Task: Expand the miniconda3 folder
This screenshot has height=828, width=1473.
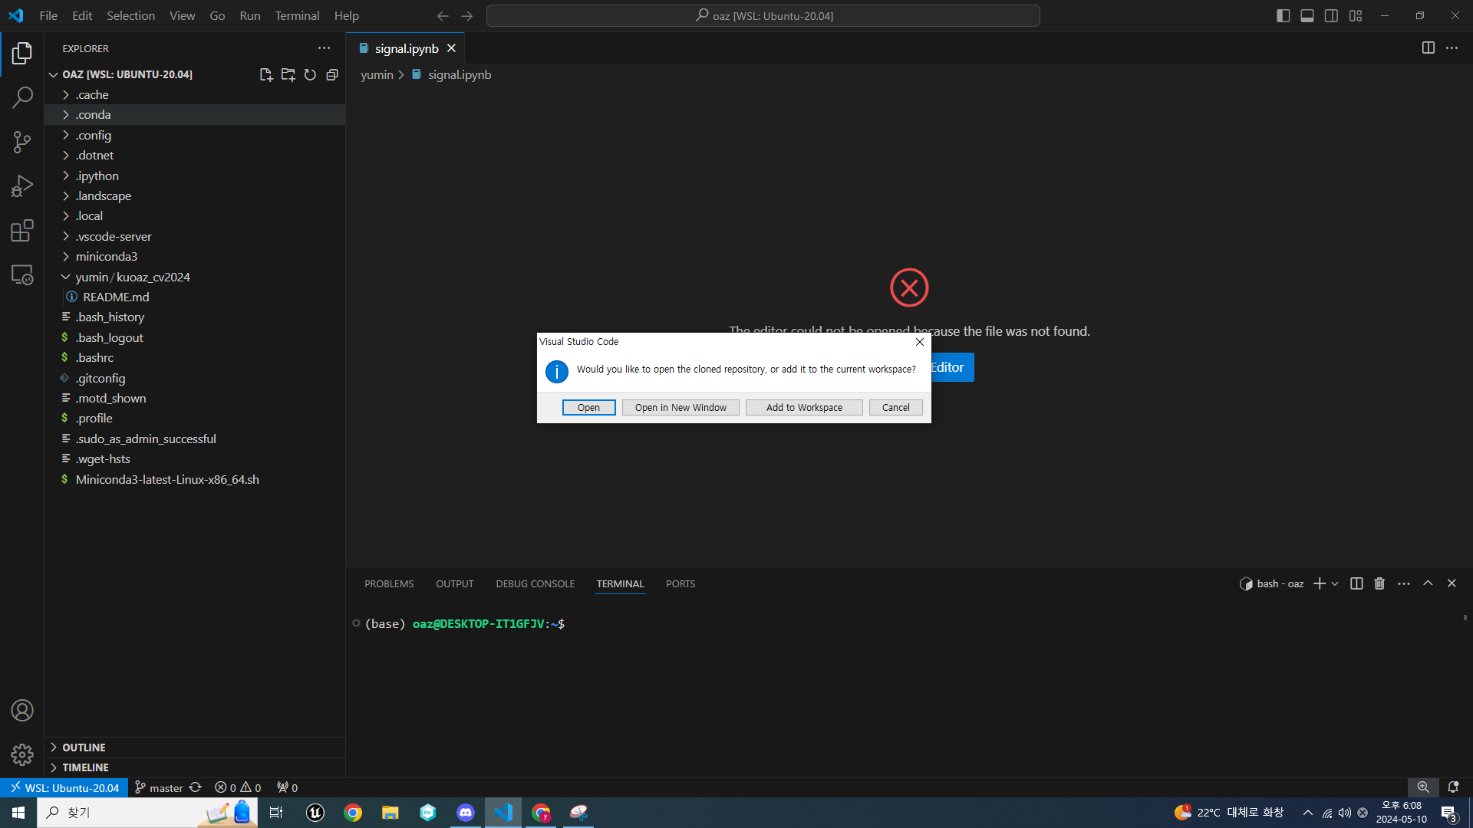Action: [106, 256]
